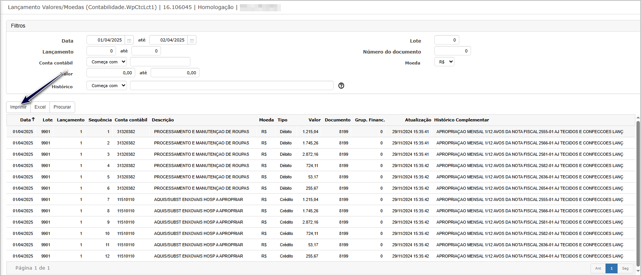Click the Valor minimum field

pos(111,73)
